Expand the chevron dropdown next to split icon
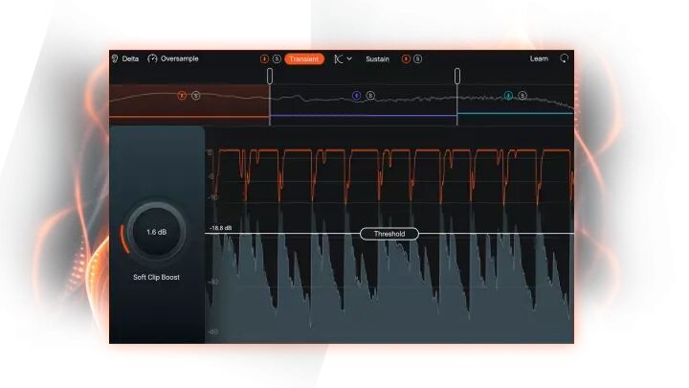This screenshot has width=689, height=388. tap(349, 58)
